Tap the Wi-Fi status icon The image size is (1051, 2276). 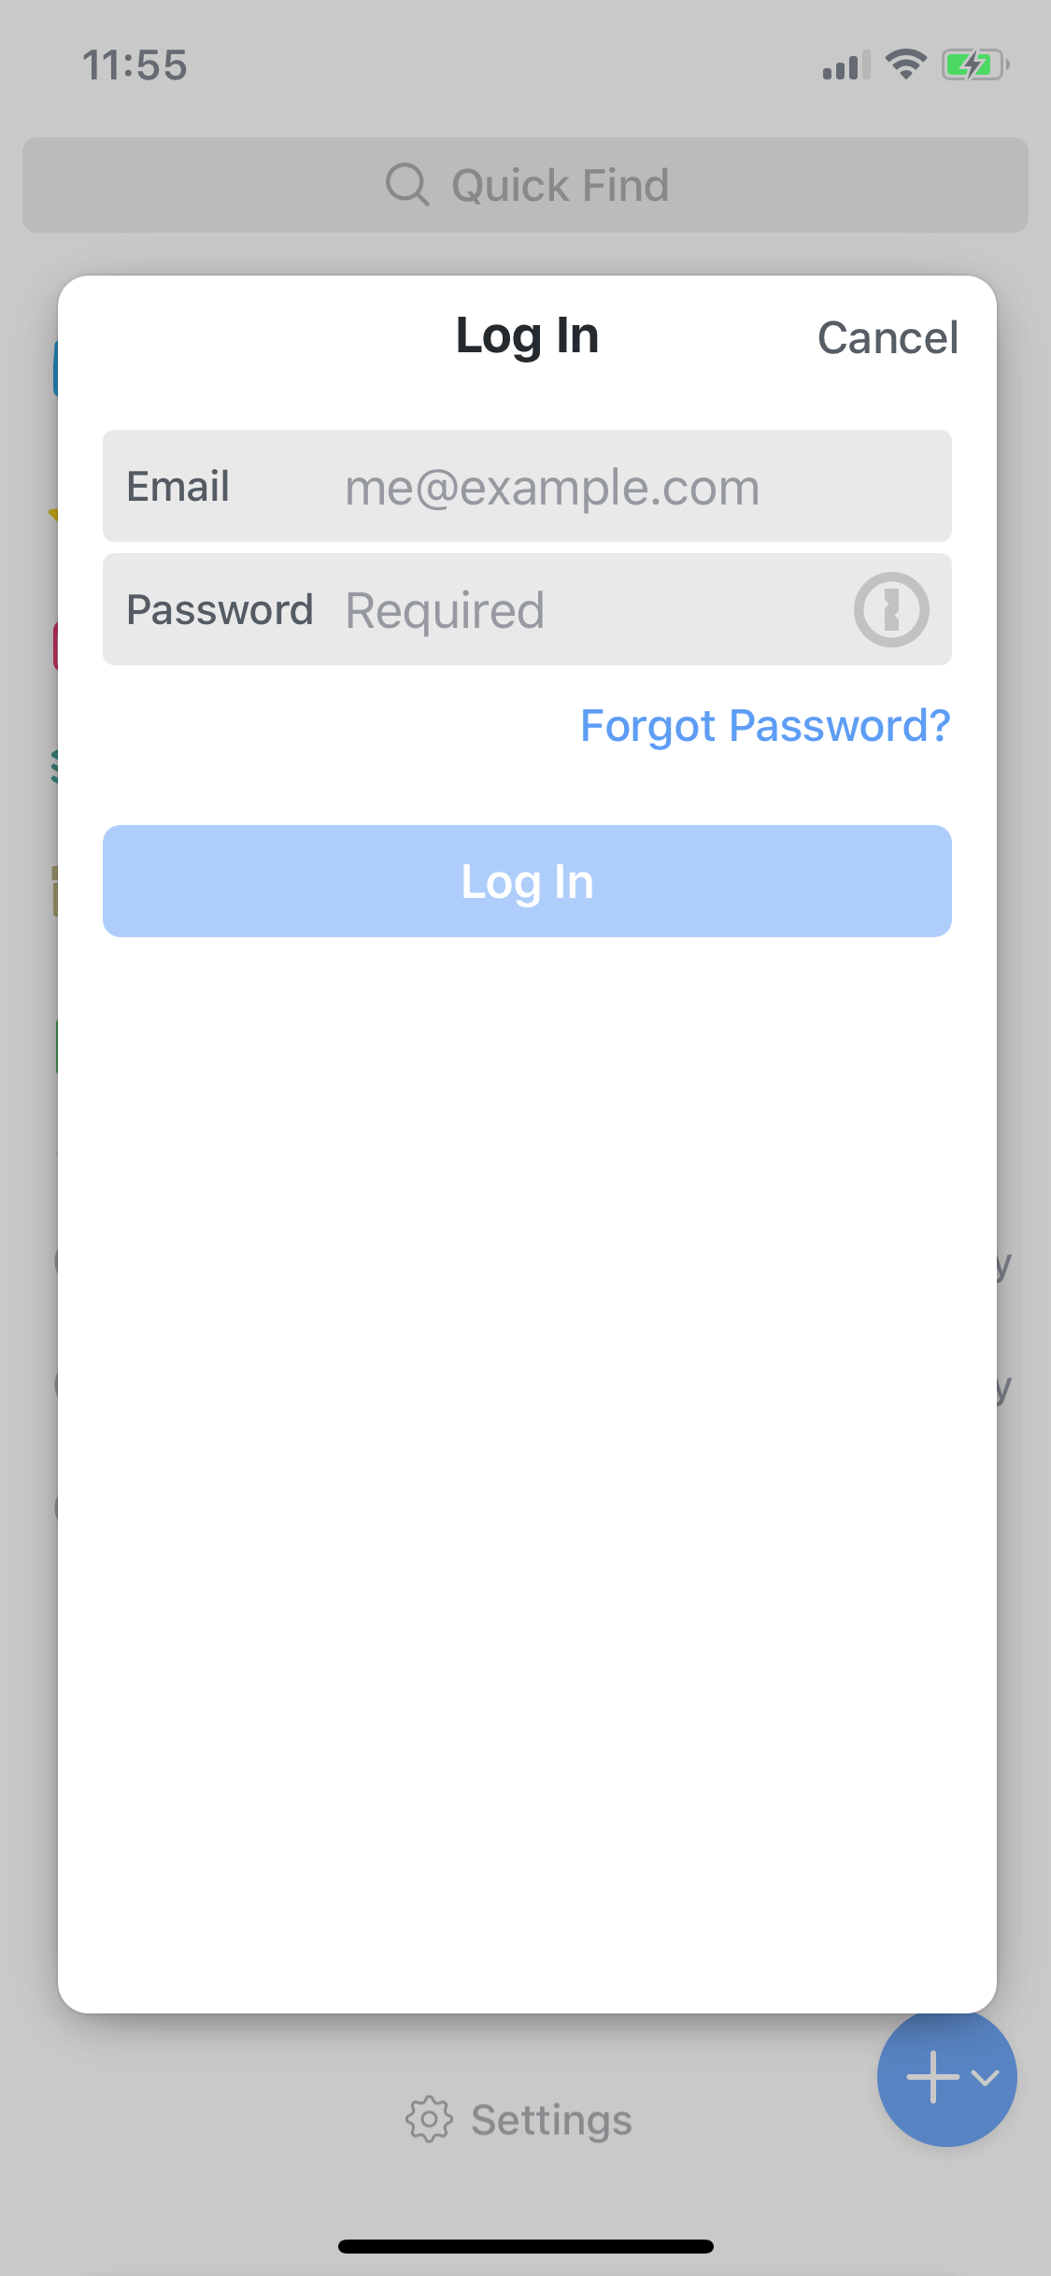pos(905,64)
